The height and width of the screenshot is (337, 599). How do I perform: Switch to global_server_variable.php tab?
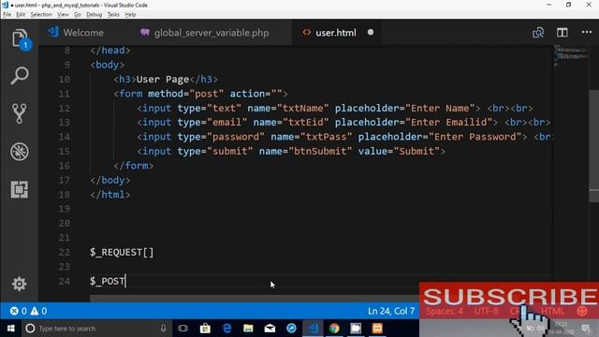204,33
